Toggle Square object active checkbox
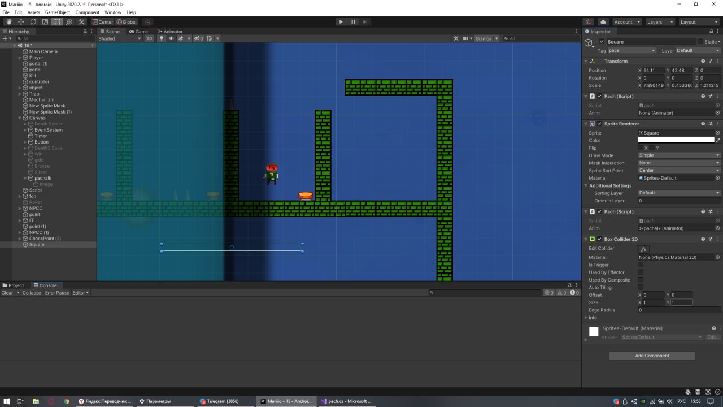This screenshot has height=407, width=723. [x=602, y=42]
